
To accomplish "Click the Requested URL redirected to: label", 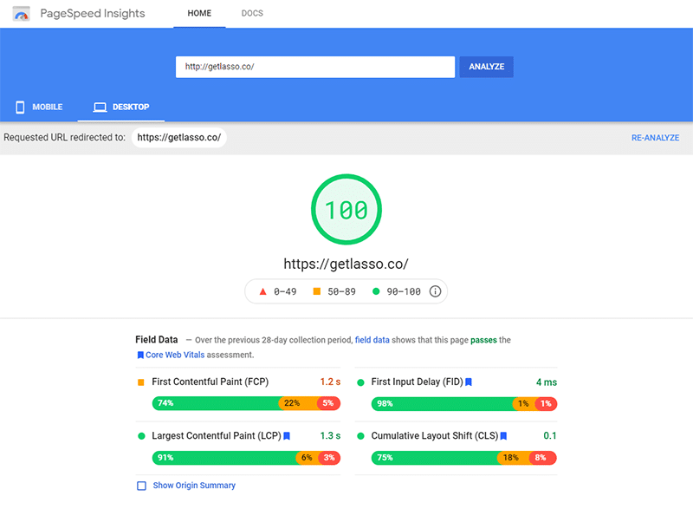I will click(x=64, y=138).
